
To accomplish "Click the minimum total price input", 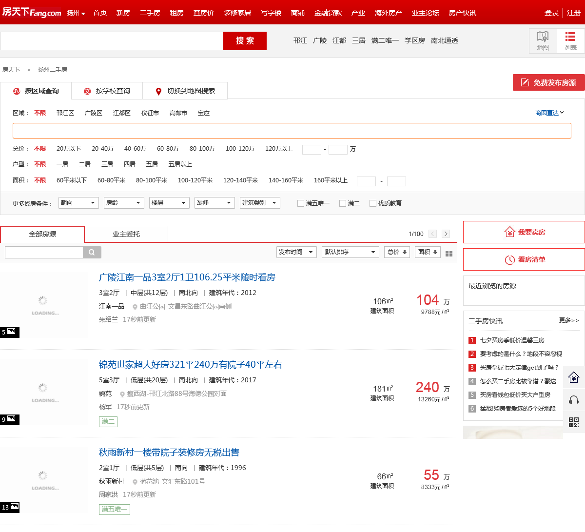I will 312,149.
